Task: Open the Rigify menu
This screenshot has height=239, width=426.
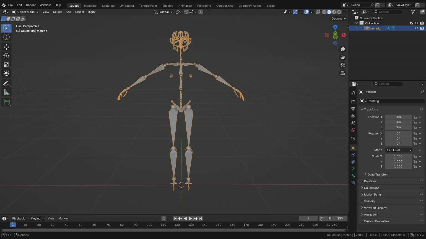Action: 92,12
